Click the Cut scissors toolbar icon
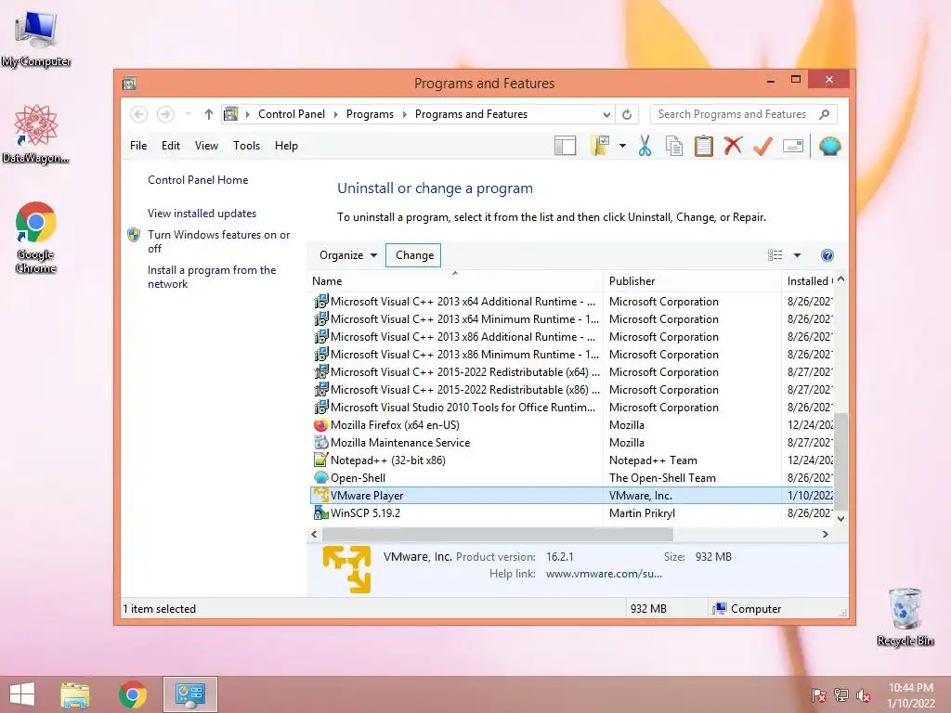951x713 pixels. (x=645, y=146)
